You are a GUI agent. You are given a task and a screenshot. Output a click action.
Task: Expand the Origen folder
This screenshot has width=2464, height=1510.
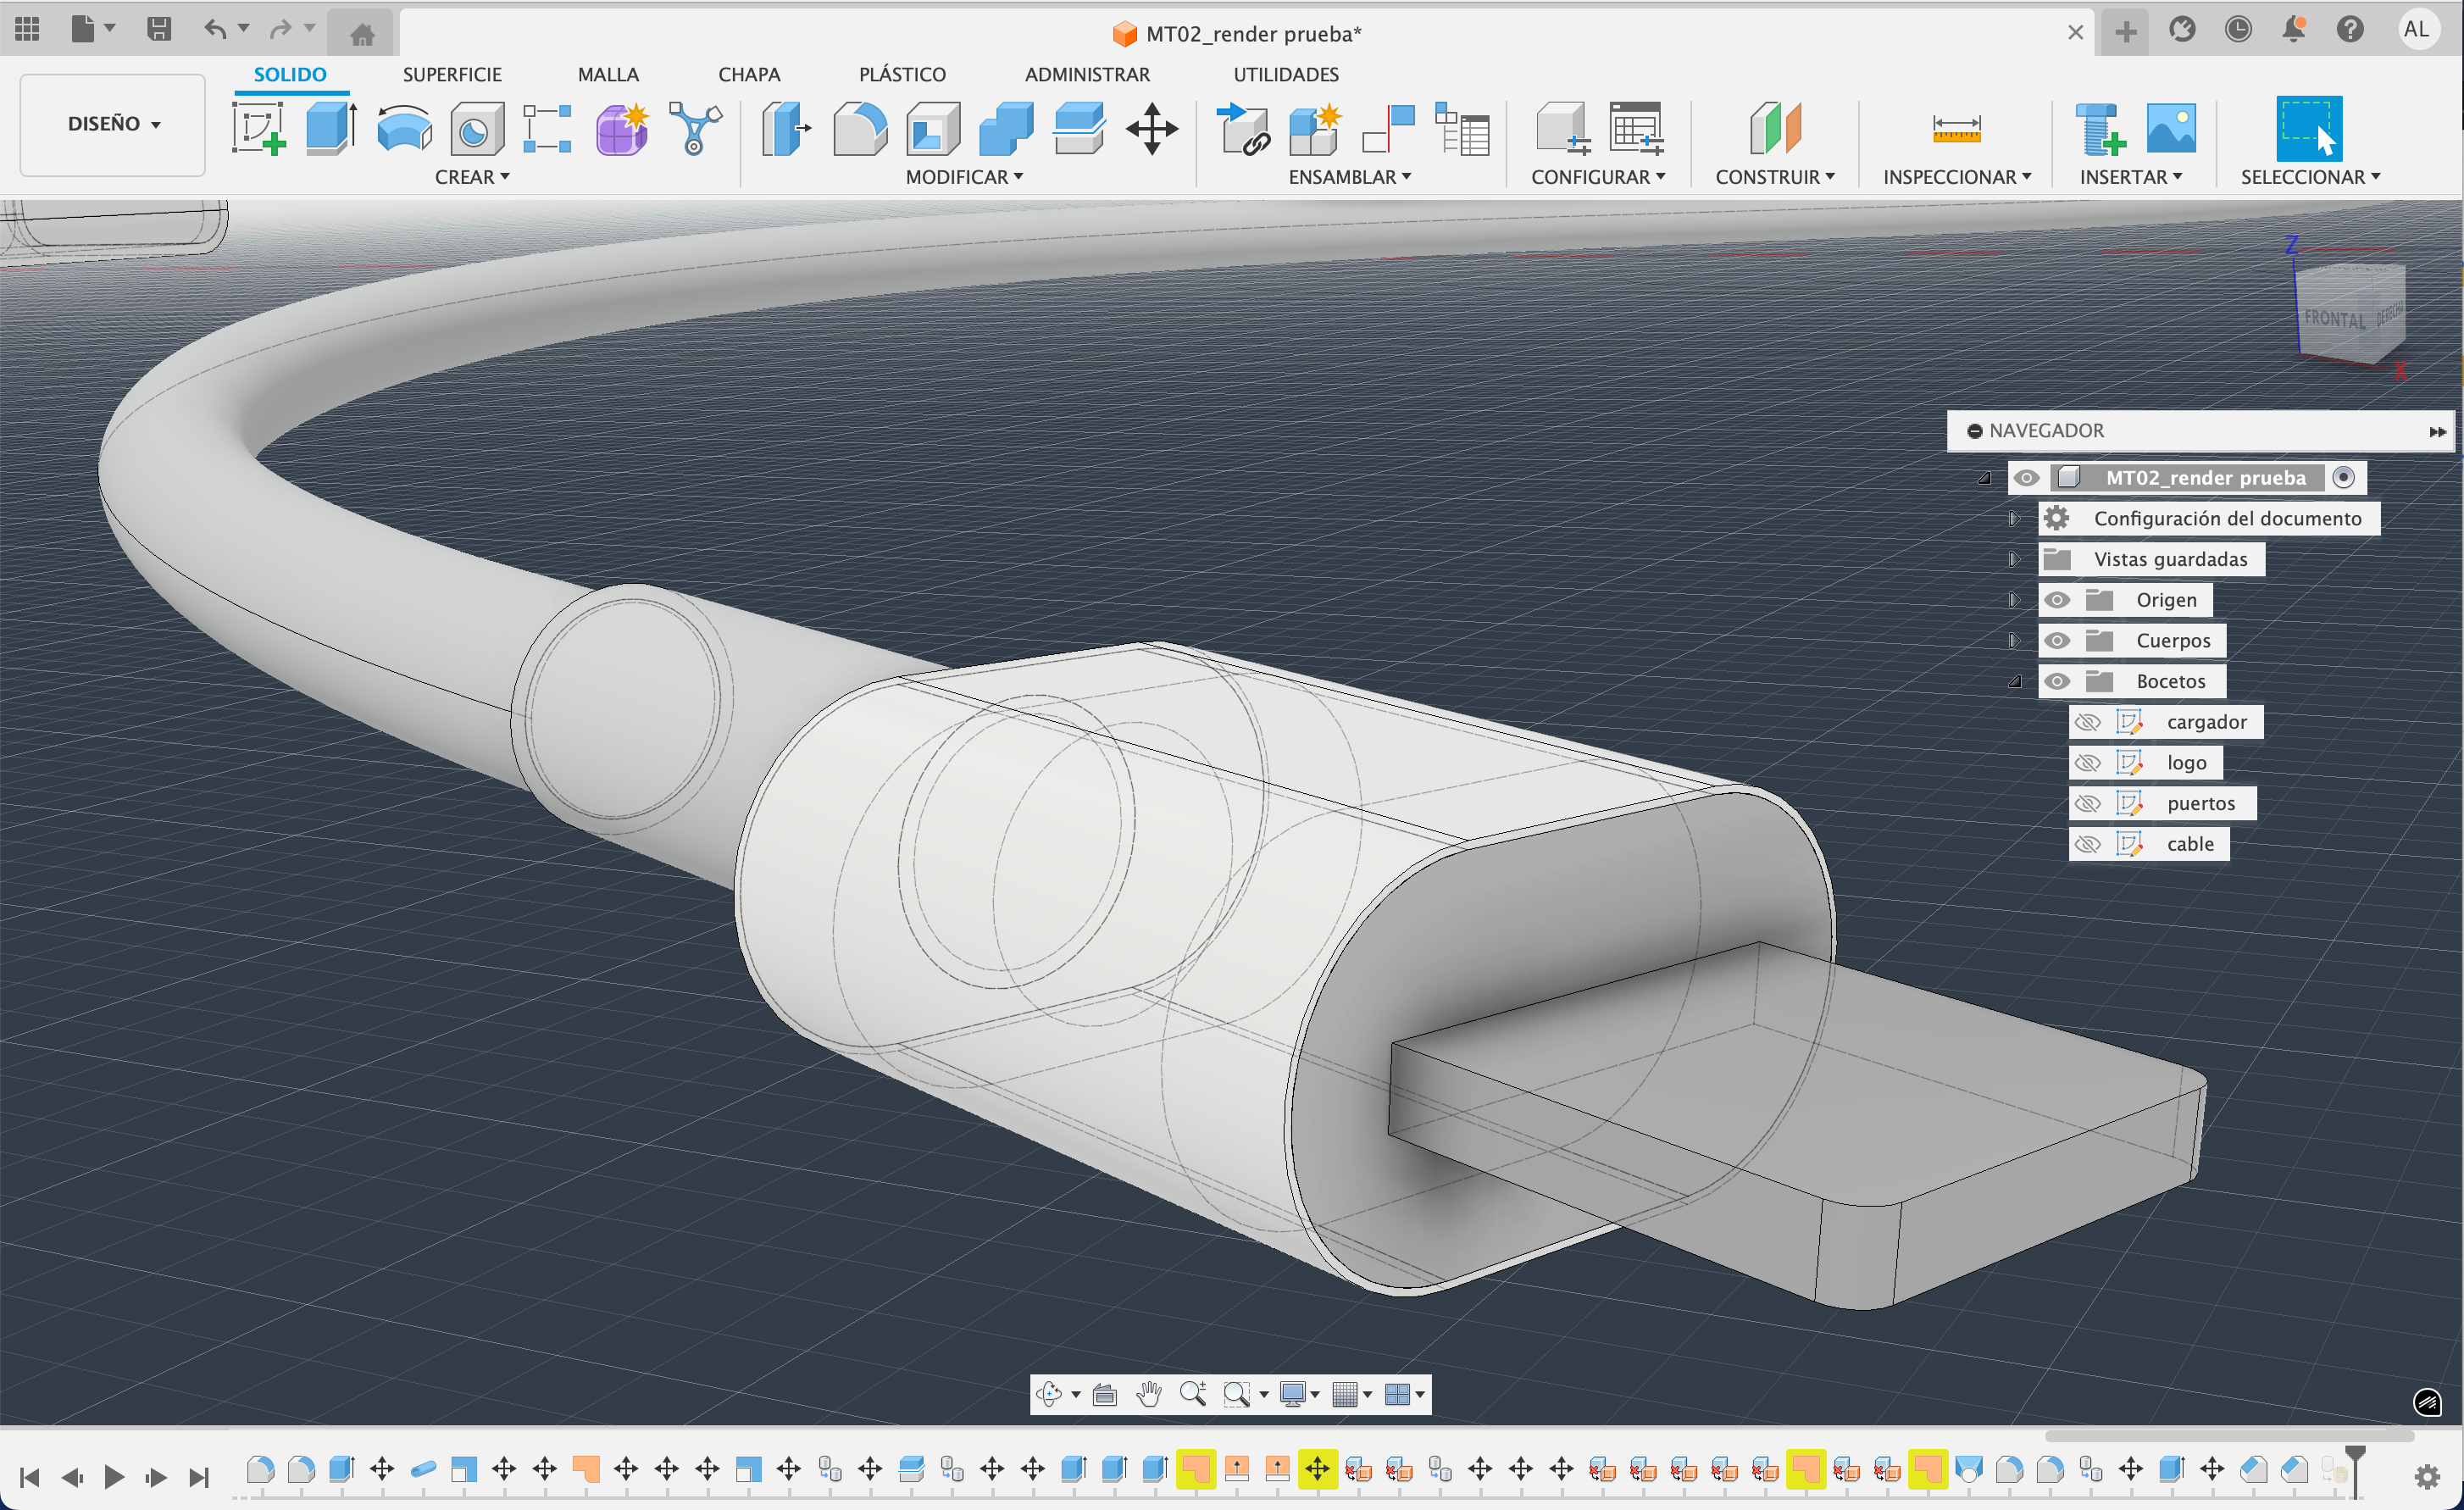pos(2014,600)
